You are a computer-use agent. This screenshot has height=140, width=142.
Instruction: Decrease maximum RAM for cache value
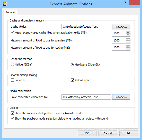tap(128, 49)
